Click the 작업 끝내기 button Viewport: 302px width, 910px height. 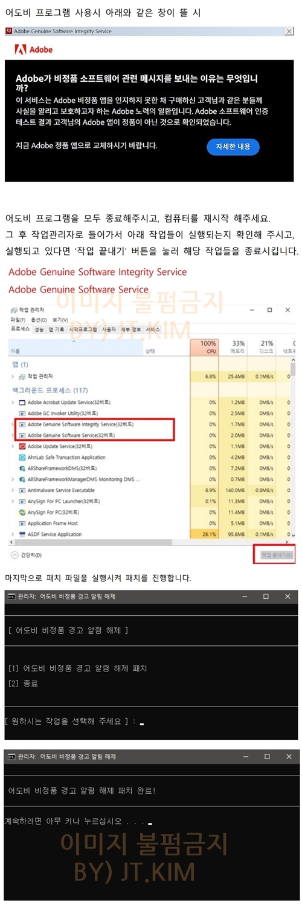(x=277, y=555)
